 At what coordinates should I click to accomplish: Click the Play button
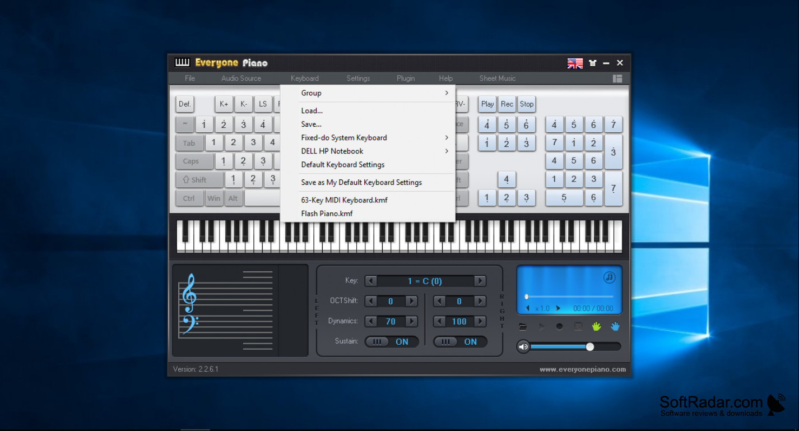pos(487,104)
